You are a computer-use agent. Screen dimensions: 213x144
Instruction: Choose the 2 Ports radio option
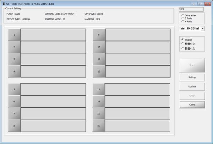pyautogui.click(x=183, y=19)
